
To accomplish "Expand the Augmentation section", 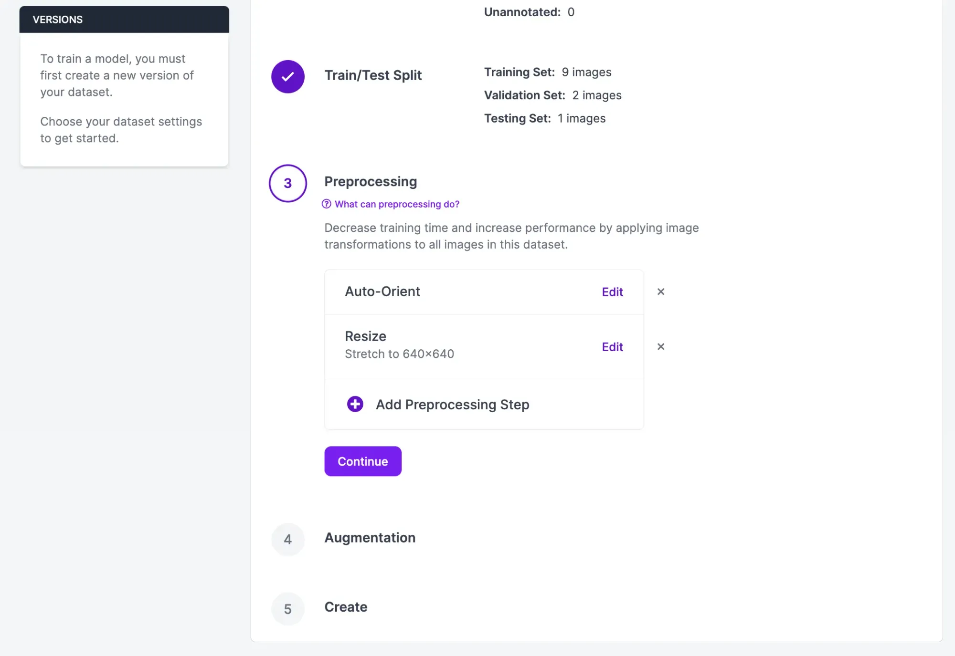I will point(370,538).
